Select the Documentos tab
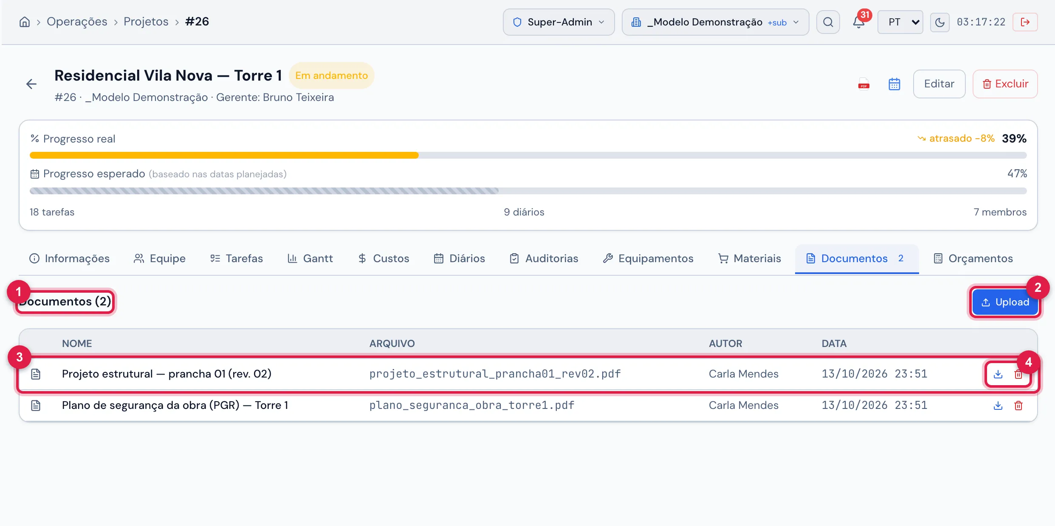Viewport: 1055px width, 526px height. click(x=857, y=258)
